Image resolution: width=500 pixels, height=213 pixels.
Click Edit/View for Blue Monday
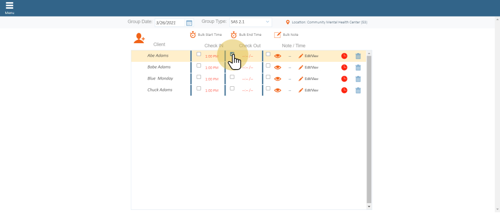pos(308,79)
